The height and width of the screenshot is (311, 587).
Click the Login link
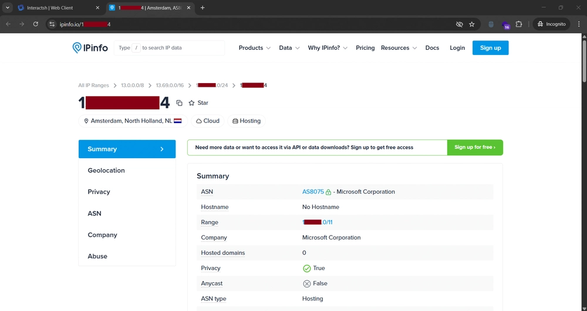pyautogui.click(x=457, y=48)
